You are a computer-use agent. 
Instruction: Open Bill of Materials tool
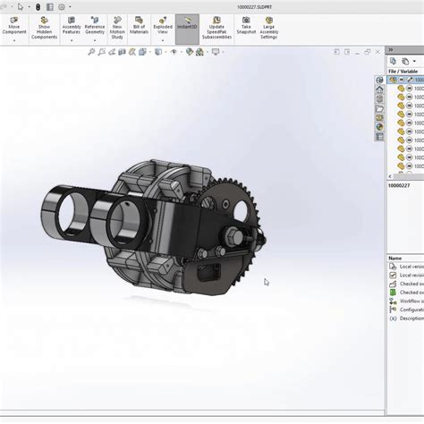click(139, 26)
